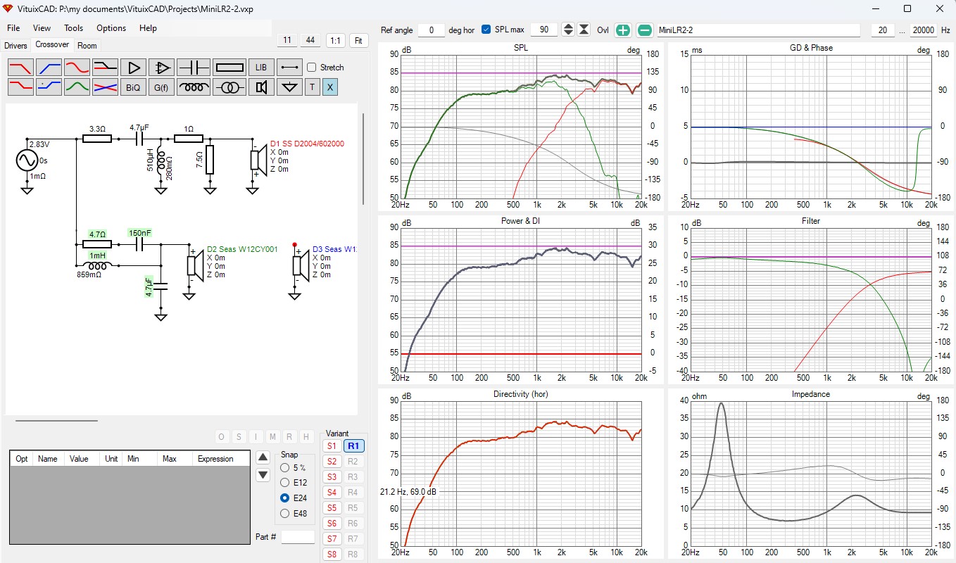The image size is (956, 563).
Task: Move optimizer row up with arrow
Action: tap(263, 457)
